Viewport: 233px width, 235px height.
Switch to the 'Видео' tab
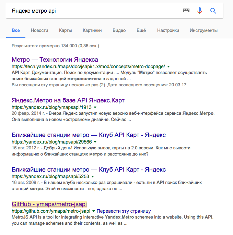tap(119, 30)
